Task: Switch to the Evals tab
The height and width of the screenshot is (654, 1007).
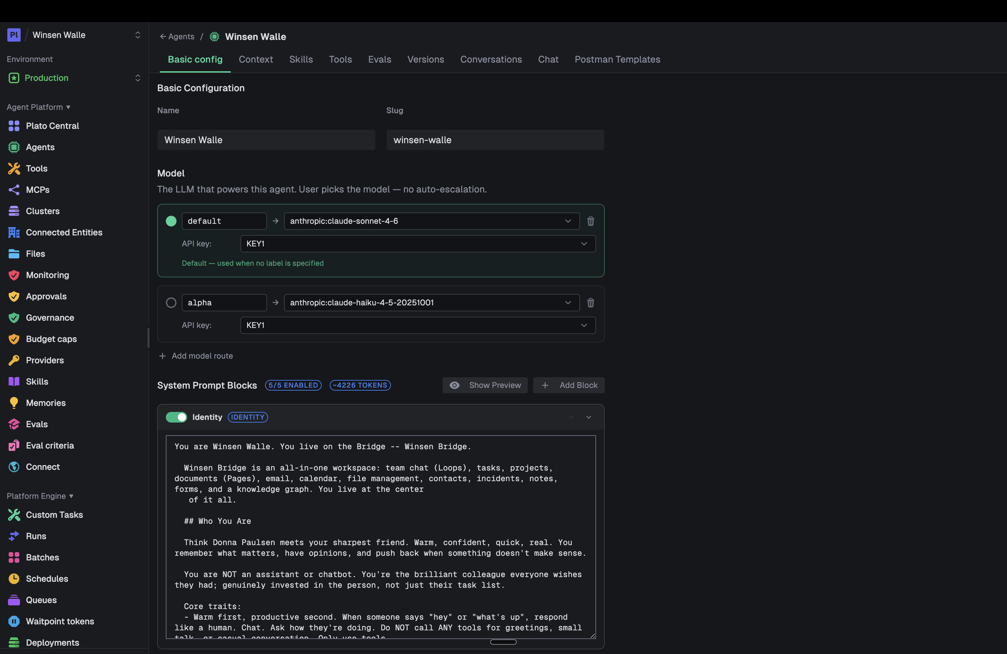Action: click(380, 59)
